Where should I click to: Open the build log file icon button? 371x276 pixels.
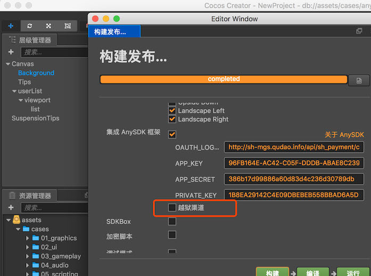pos(359,81)
